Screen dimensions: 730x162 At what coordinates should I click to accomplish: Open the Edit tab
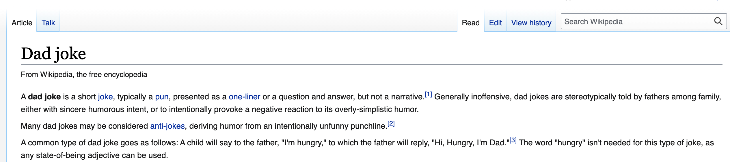pyautogui.click(x=495, y=23)
